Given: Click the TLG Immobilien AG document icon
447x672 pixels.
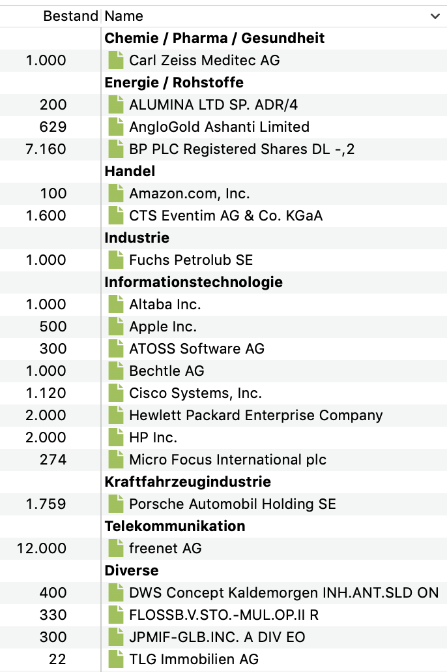Looking at the screenshot, I should (116, 660).
